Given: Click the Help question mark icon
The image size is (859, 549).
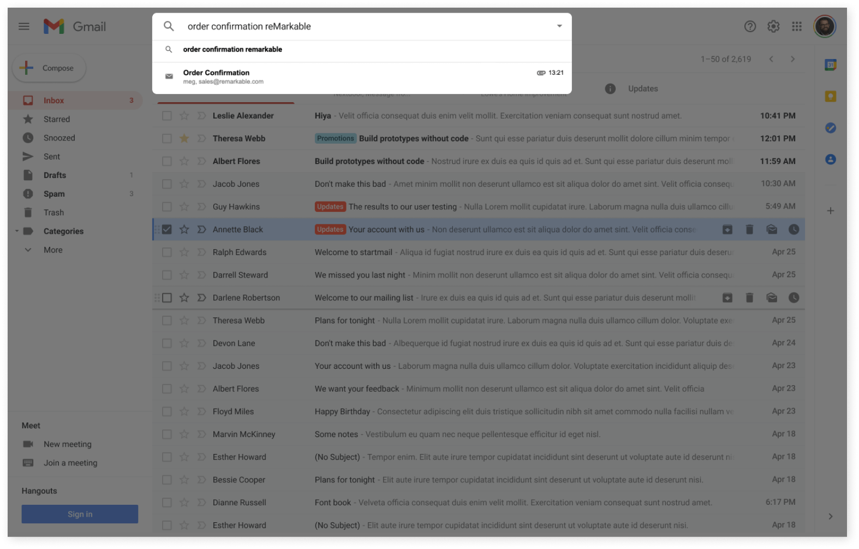Looking at the screenshot, I should [x=750, y=26].
